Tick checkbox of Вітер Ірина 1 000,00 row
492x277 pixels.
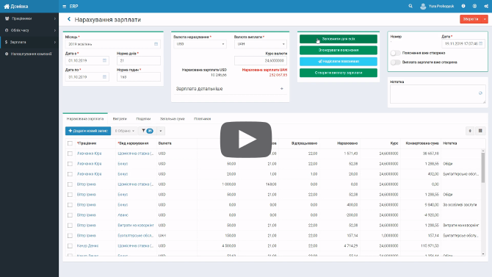click(x=70, y=184)
